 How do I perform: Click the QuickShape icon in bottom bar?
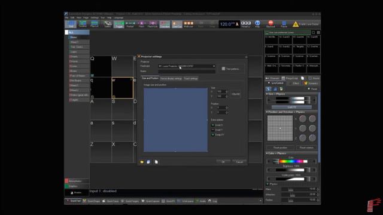[x=84, y=201]
